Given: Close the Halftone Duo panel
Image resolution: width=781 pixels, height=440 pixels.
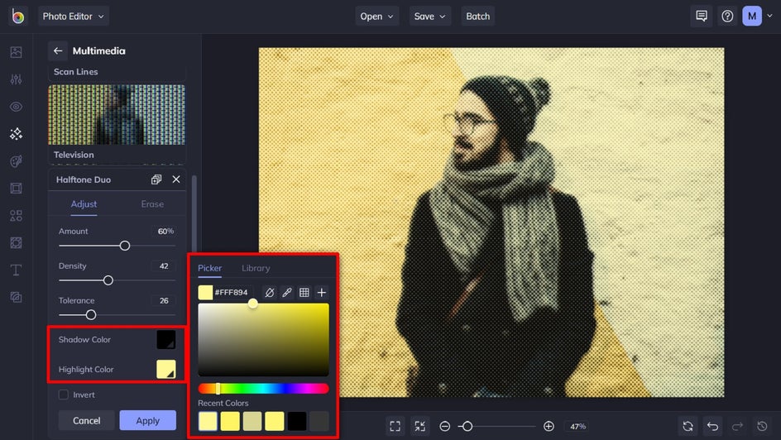Looking at the screenshot, I should tap(176, 179).
